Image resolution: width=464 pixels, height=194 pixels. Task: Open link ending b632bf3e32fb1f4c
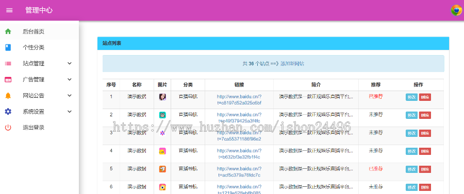[x=239, y=153]
